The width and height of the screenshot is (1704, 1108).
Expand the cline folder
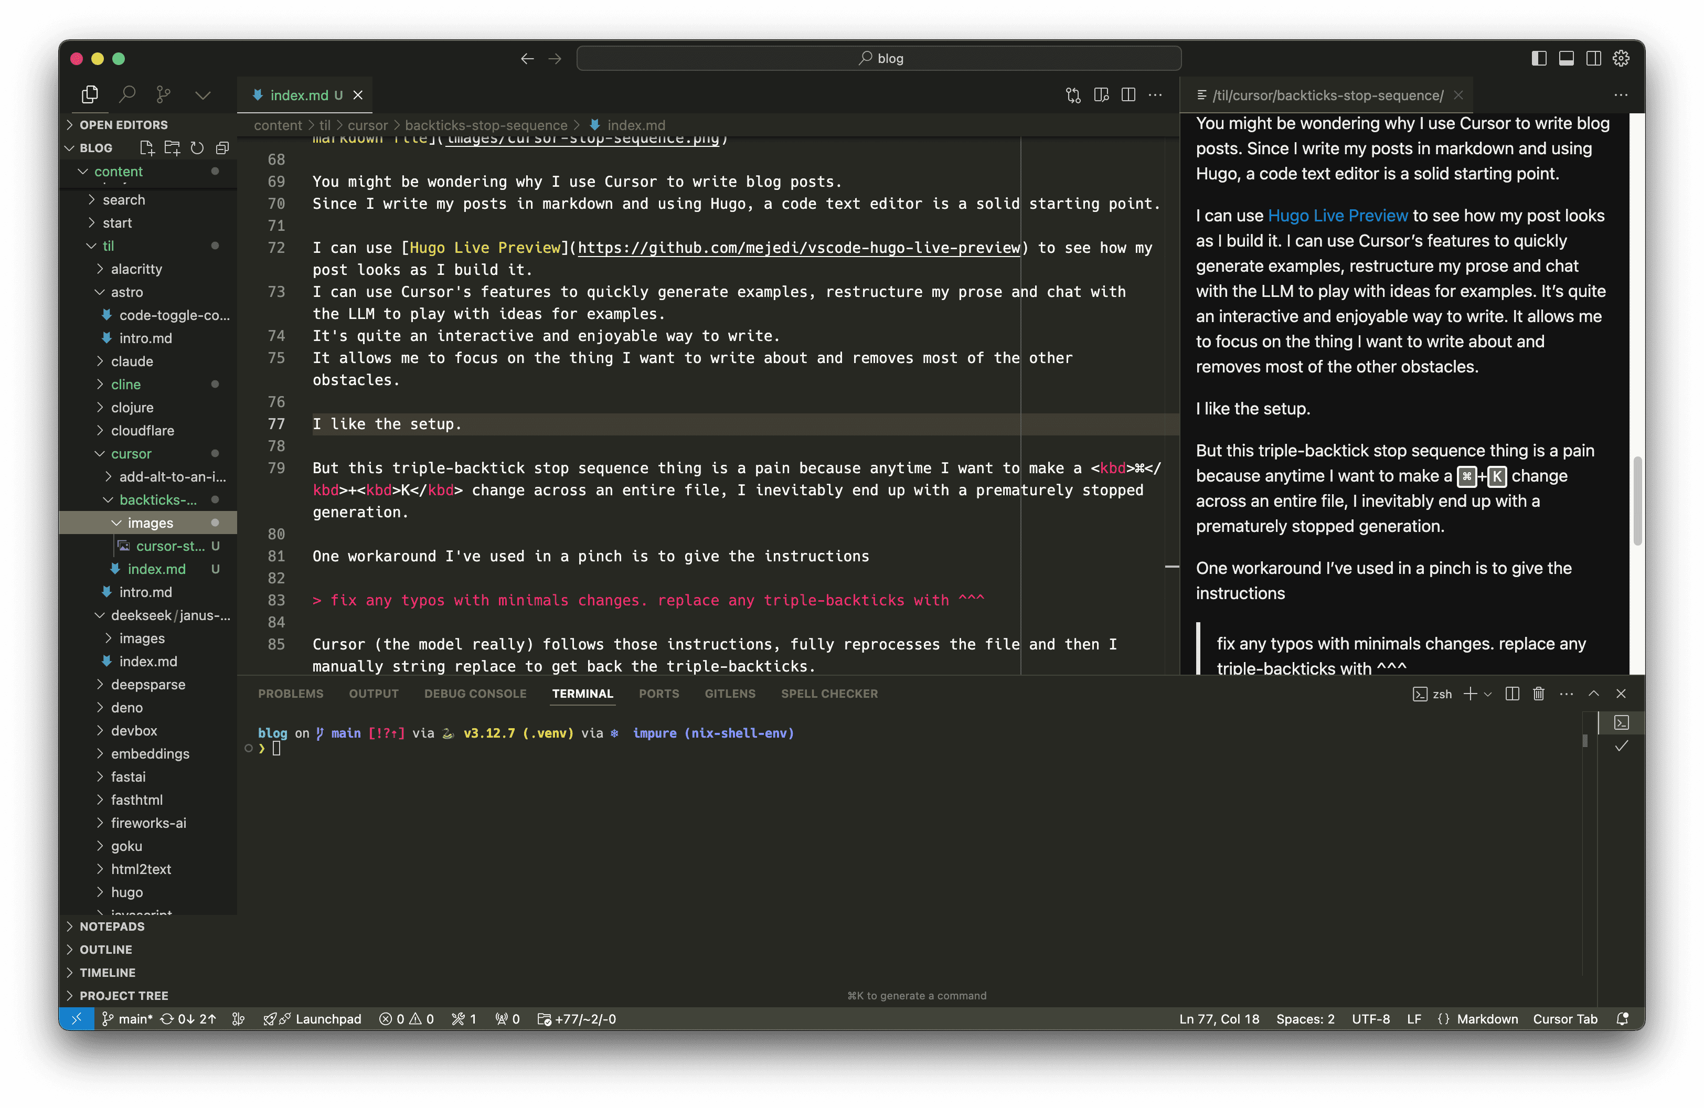[x=125, y=385]
